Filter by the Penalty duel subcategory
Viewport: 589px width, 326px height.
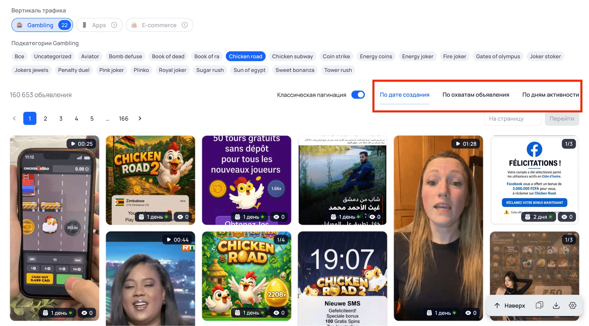click(x=74, y=70)
